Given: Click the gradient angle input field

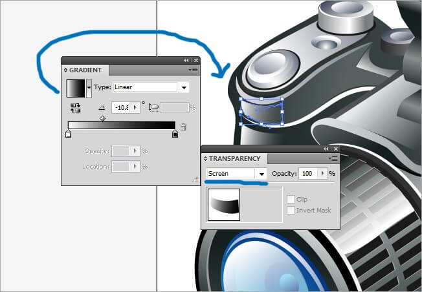Looking at the screenshot, I should (x=121, y=108).
